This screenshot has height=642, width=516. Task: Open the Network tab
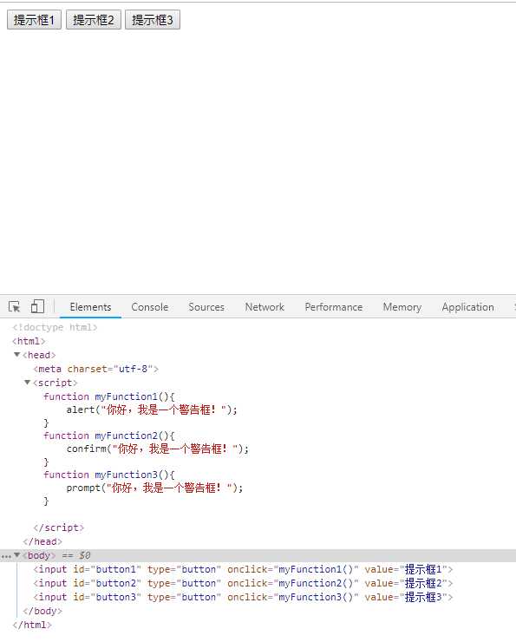pos(265,307)
